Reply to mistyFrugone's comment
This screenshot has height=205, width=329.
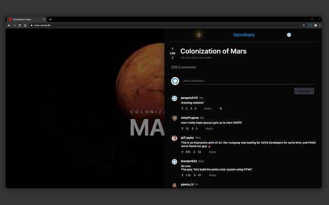[x=209, y=129]
